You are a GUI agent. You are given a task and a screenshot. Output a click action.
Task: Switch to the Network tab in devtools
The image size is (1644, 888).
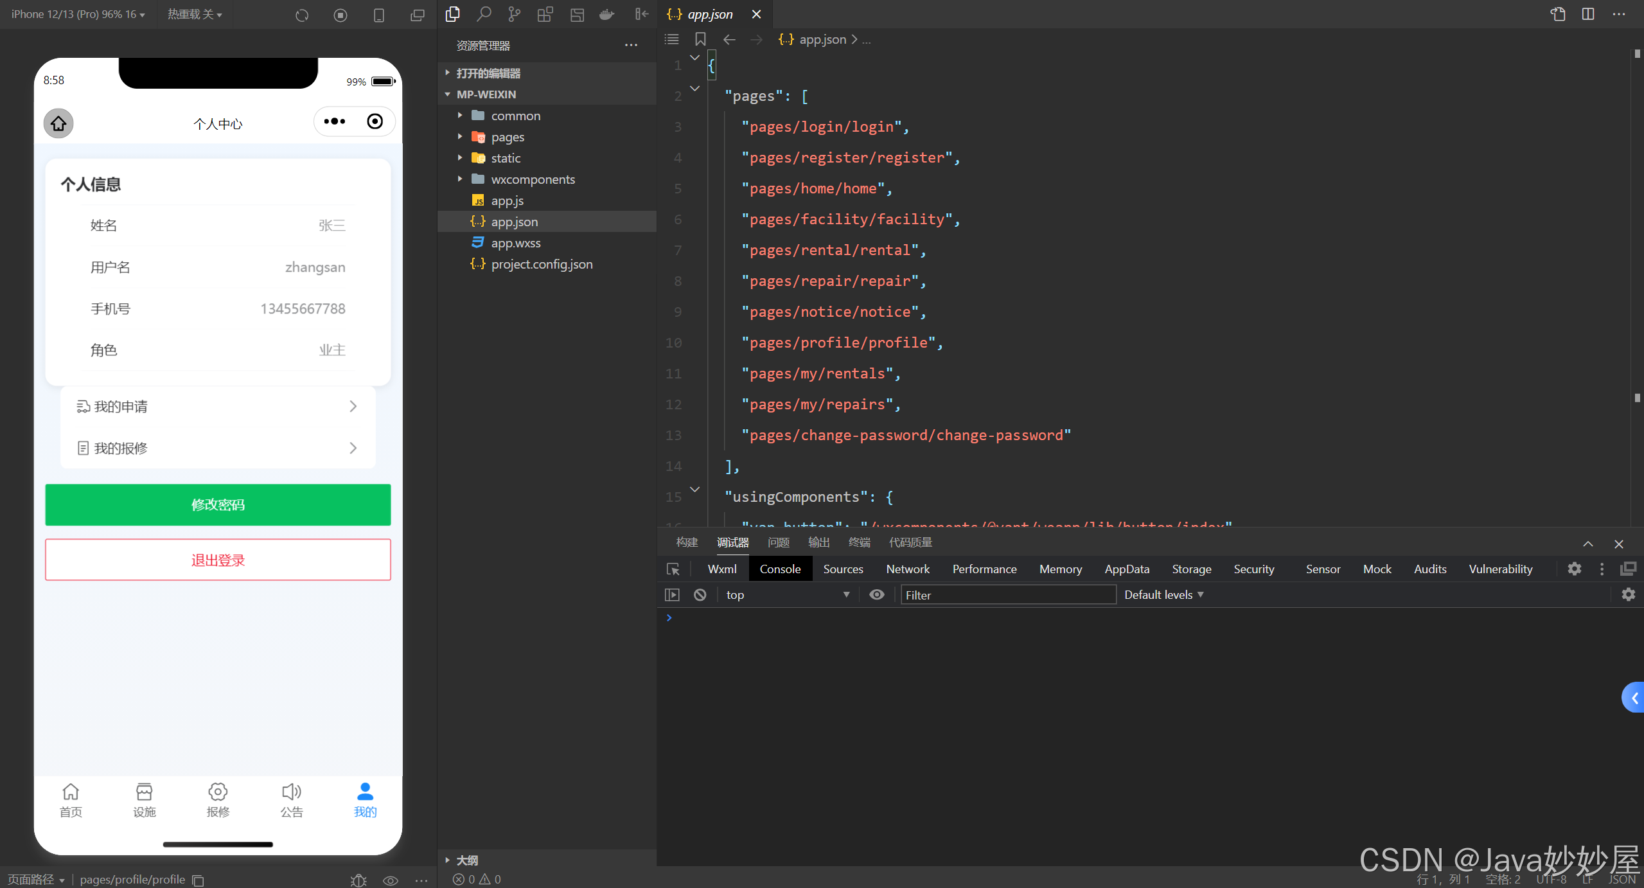908,569
